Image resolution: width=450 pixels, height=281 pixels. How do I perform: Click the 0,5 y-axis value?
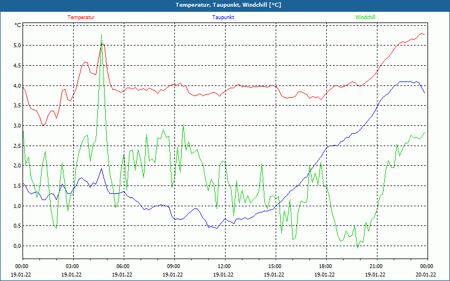point(17,226)
